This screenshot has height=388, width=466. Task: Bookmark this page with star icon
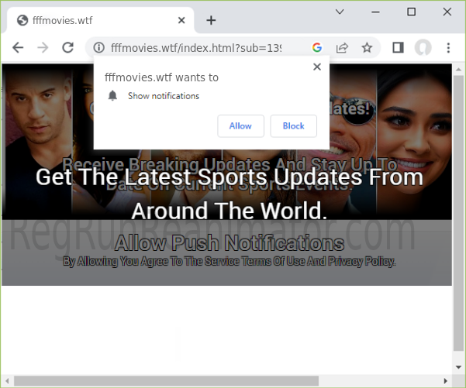pyautogui.click(x=367, y=48)
